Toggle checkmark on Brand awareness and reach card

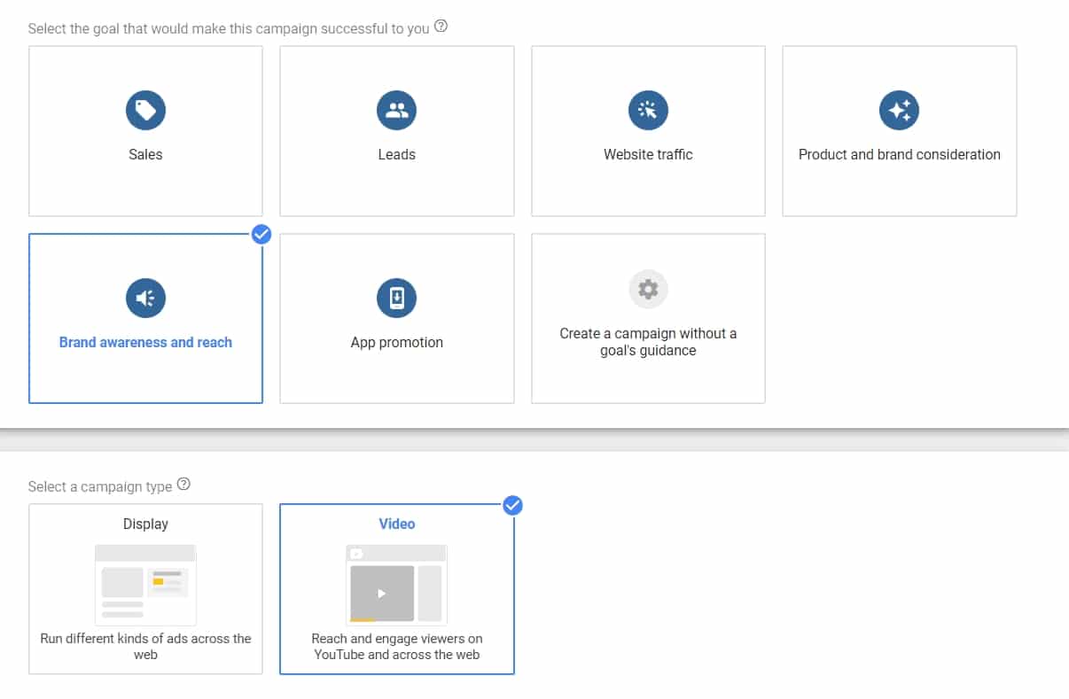261,234
